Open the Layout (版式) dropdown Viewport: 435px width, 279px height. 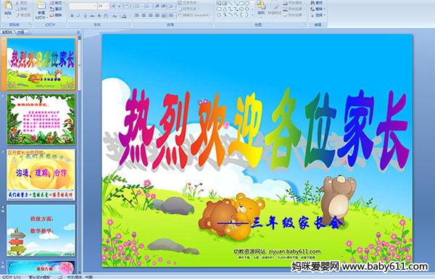[x=57, y=3]
